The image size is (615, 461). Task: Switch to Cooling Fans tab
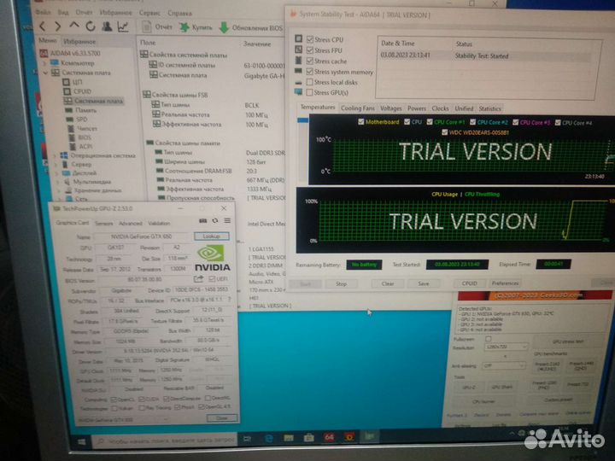(x=358, y=108)
